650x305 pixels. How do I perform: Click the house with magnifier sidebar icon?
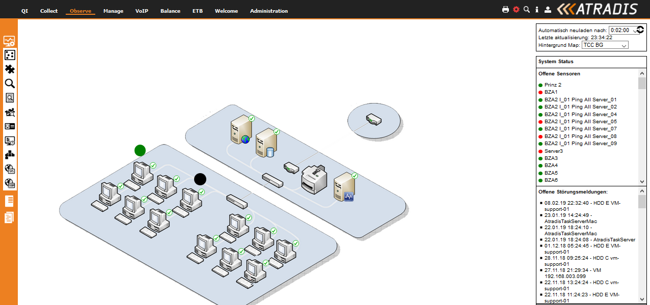9,112
